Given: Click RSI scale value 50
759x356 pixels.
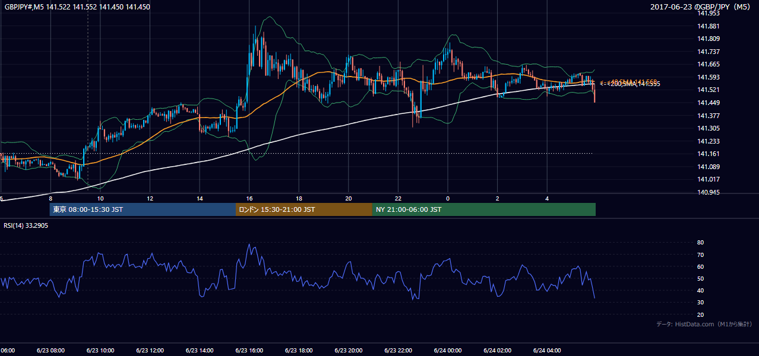Looking at the screenshot, I should tap(700, 278).
